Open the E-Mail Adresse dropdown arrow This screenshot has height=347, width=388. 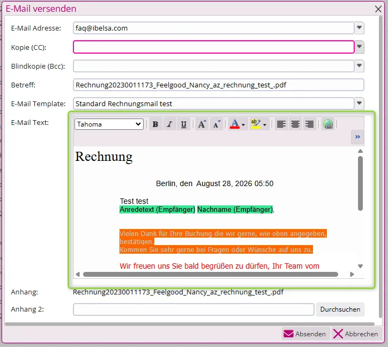pos(359,28)
